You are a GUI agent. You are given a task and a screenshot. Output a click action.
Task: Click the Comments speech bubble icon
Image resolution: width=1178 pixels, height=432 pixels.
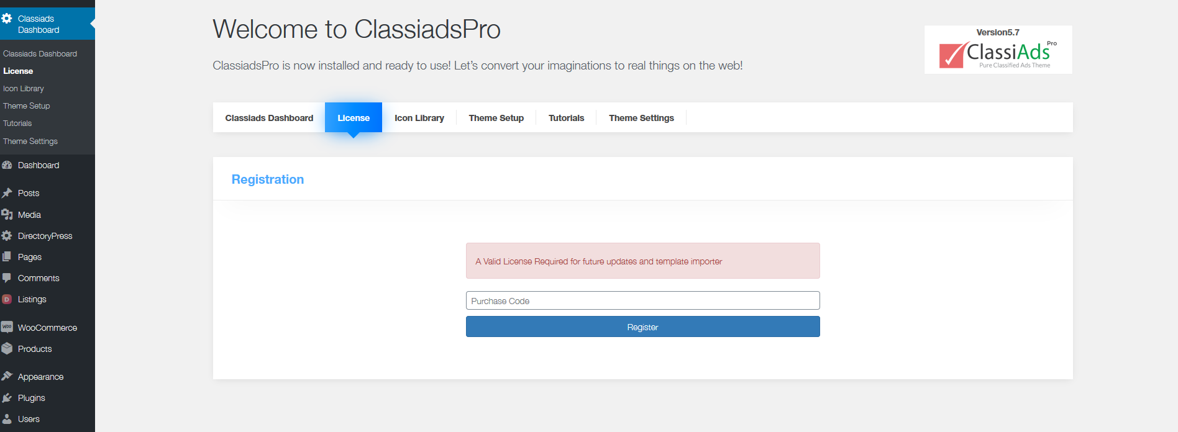click(7, 278)
